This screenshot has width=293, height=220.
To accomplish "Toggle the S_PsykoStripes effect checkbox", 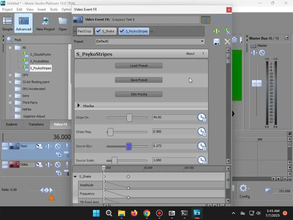I will click(x=122, y=31).
